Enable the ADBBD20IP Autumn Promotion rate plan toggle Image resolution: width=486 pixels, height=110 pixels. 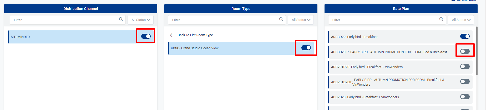465,51
